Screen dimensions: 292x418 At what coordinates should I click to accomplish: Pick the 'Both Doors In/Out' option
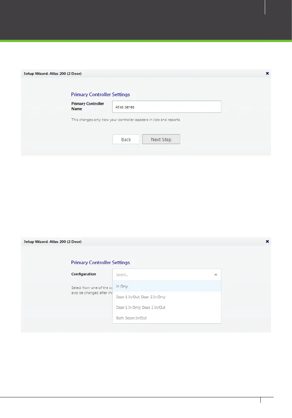[x=167, y=318]
